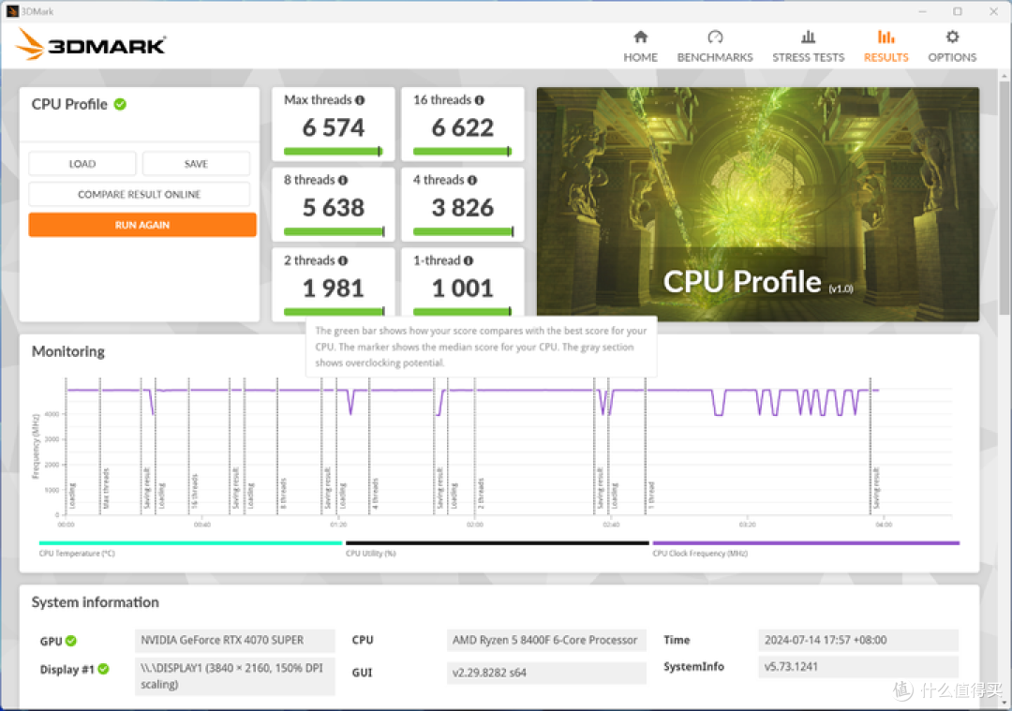Click the CPU Profile preview image
1012x711 pixels.
pos(758,204)
